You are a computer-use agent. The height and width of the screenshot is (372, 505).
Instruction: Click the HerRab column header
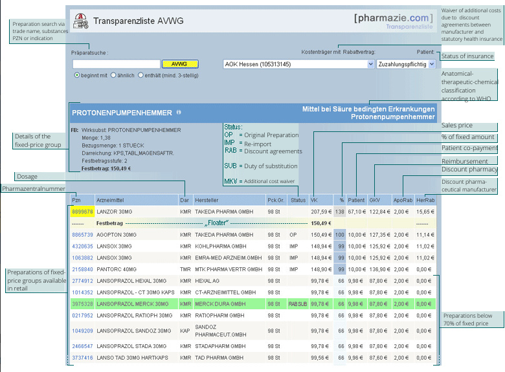[x=425, y=200]
